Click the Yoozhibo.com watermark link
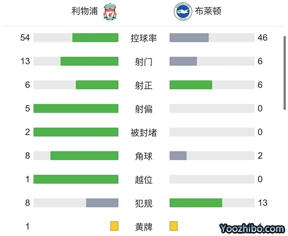Viewport: 288px width, 236px height. pyautogui.click(x=251, y=228)
